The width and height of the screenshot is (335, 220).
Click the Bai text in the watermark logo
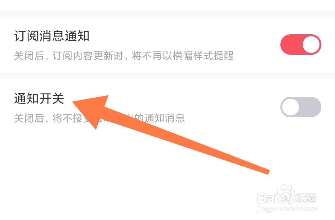coord(267,198)
